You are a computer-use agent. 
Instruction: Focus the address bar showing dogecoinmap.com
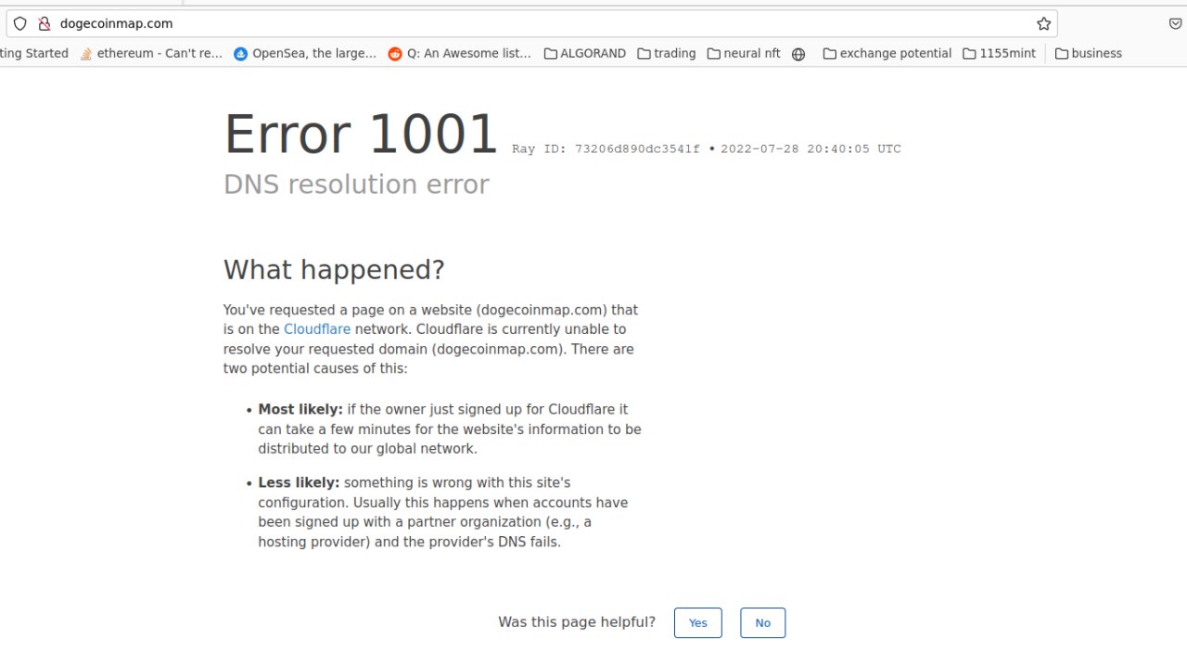click(x=531, y=24)
